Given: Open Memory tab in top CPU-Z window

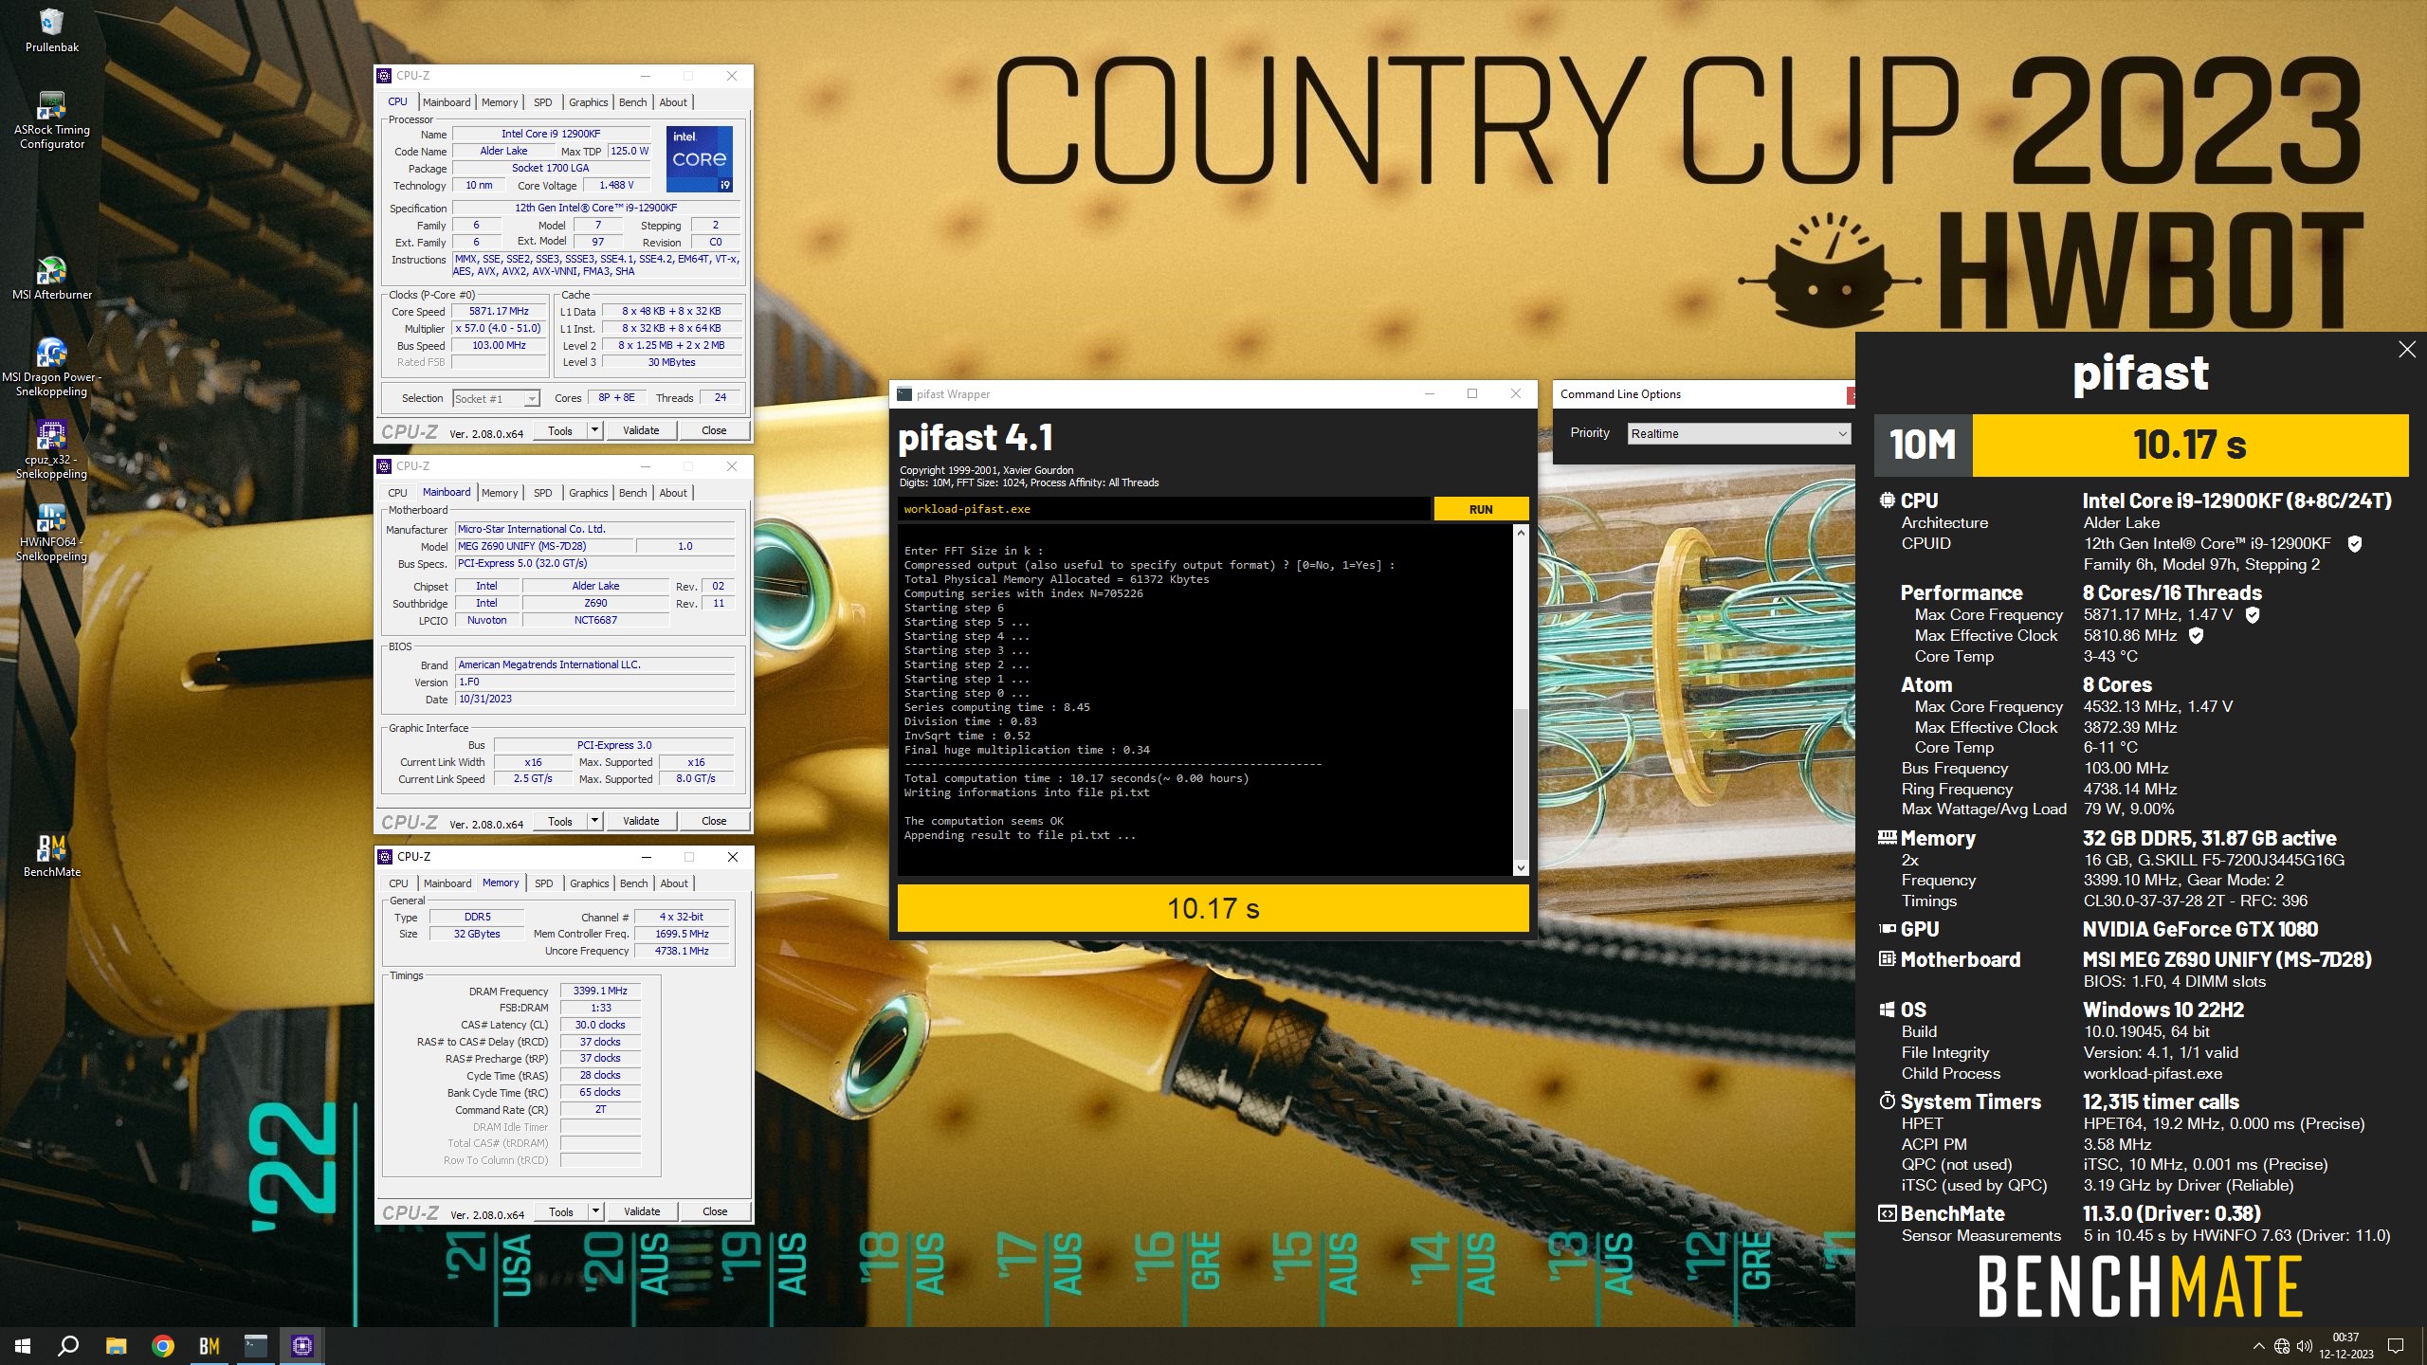Looking at the screenshot, I should [500, 102].
